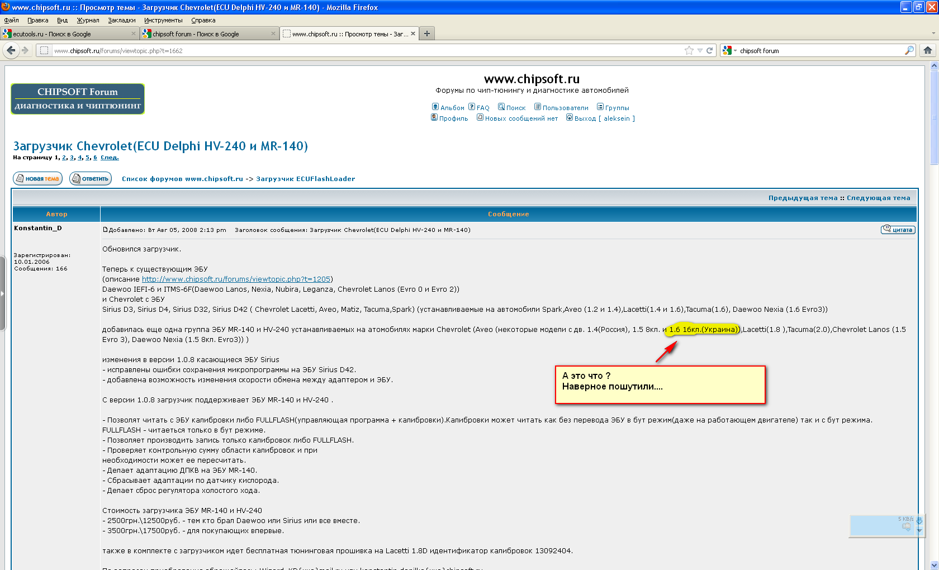This screenshot has height=570, width=939.
Task: Open the Закладки menu
Action: pos(122,20)
